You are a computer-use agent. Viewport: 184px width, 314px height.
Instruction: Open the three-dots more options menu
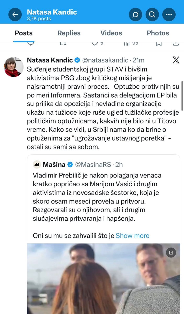click(169, 15)
